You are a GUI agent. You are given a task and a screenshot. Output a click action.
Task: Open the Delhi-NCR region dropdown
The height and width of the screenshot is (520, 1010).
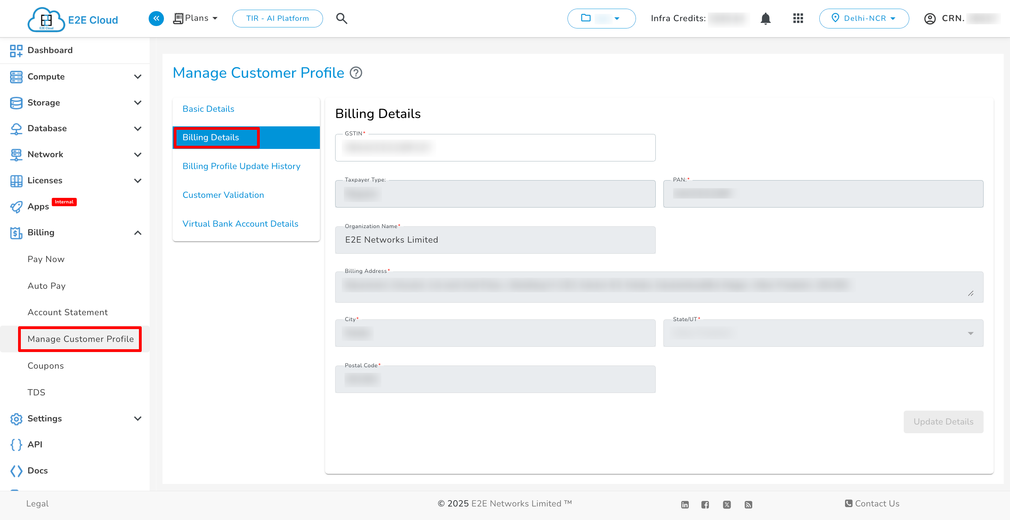[x=864, y=18]
